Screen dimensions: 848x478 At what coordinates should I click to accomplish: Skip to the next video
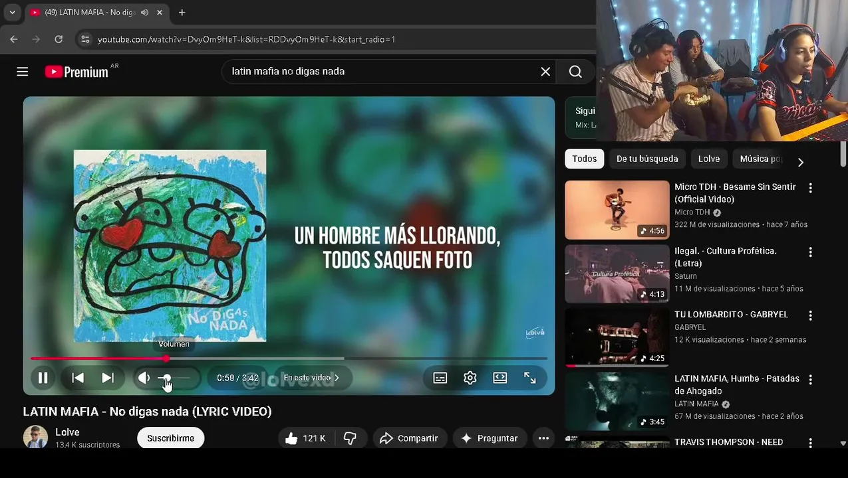pyautogui.click(x=108, y=378)
